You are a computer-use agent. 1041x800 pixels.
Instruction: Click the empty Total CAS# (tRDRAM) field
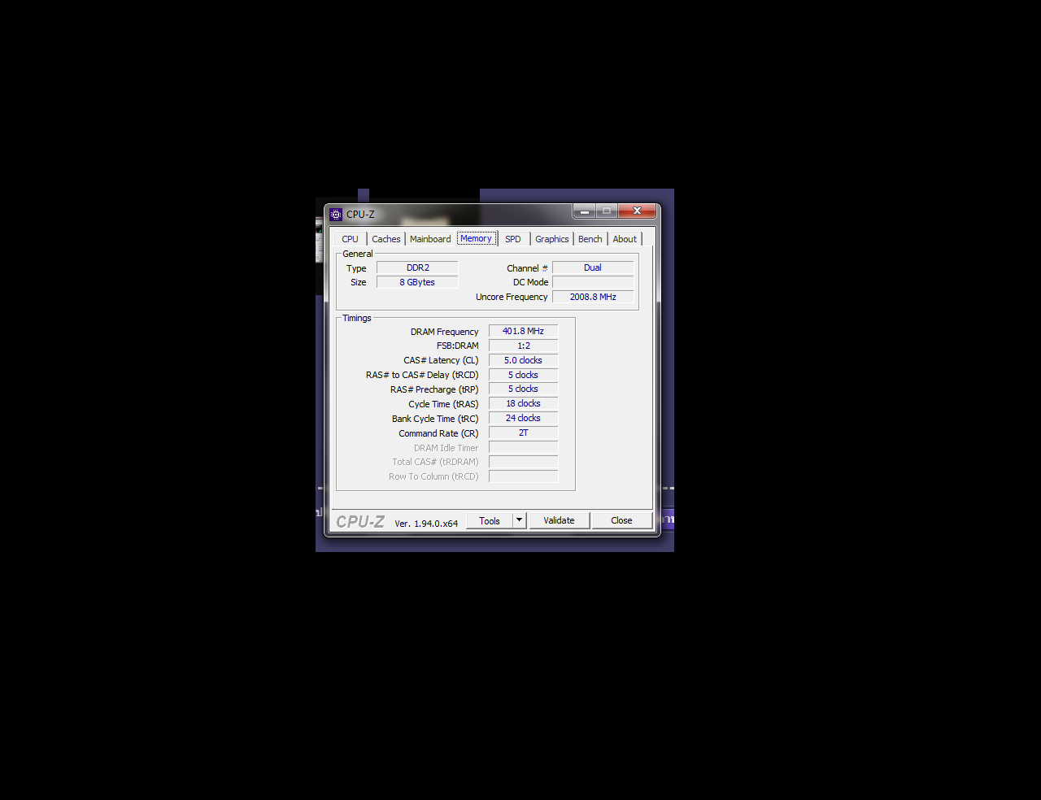[524, 462]
